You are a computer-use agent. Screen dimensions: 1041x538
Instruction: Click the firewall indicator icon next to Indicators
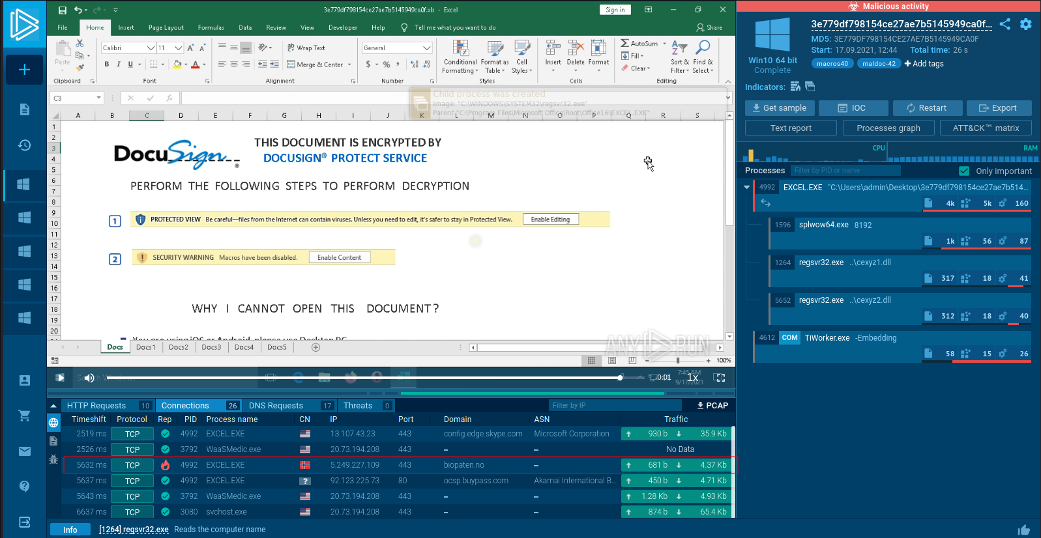pos(795,87)
